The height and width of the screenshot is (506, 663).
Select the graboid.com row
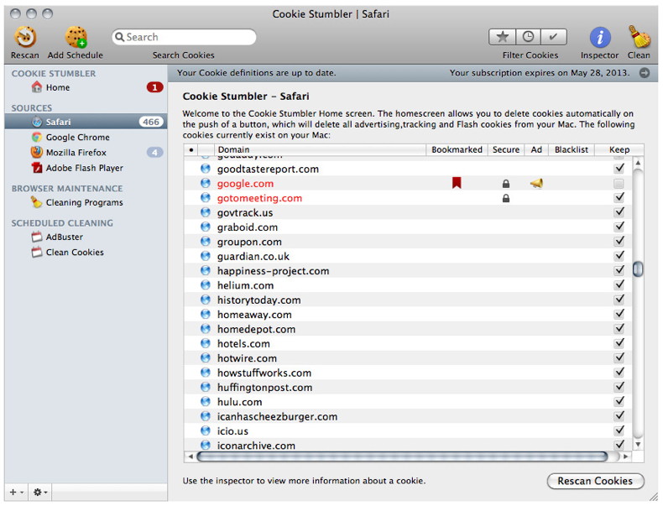(408, 227)
